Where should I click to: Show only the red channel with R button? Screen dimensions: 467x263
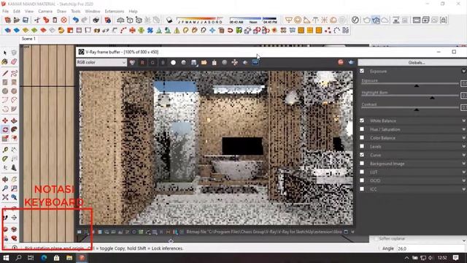tap(142, 63)
